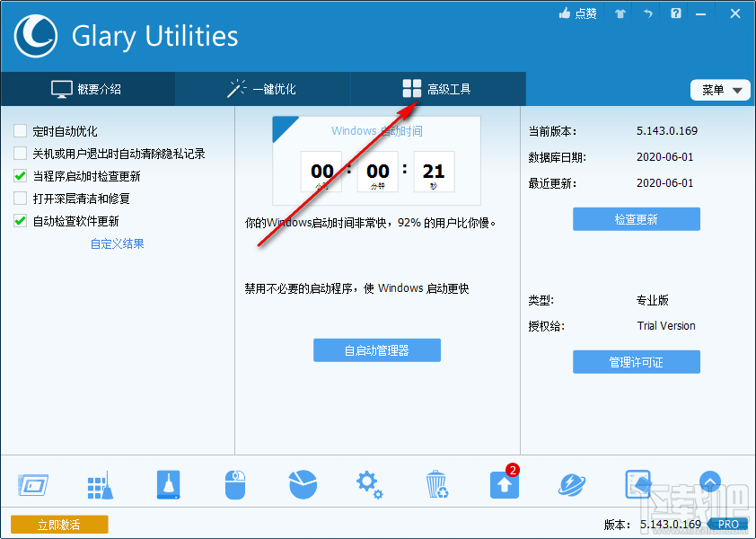Select the flask cleanup icon in bottom toolbar
Screen dimensions: 756x539
[x=167, y=482]
